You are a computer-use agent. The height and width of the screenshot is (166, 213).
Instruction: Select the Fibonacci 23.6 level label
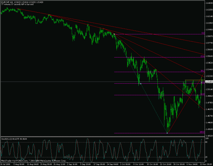point(202,56)
